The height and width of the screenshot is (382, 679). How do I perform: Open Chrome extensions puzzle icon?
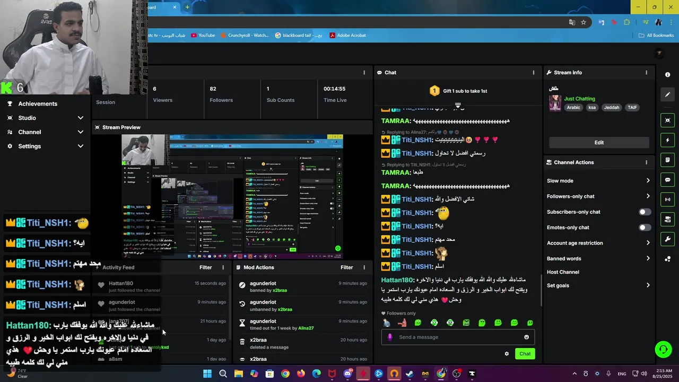pos(627,22)
